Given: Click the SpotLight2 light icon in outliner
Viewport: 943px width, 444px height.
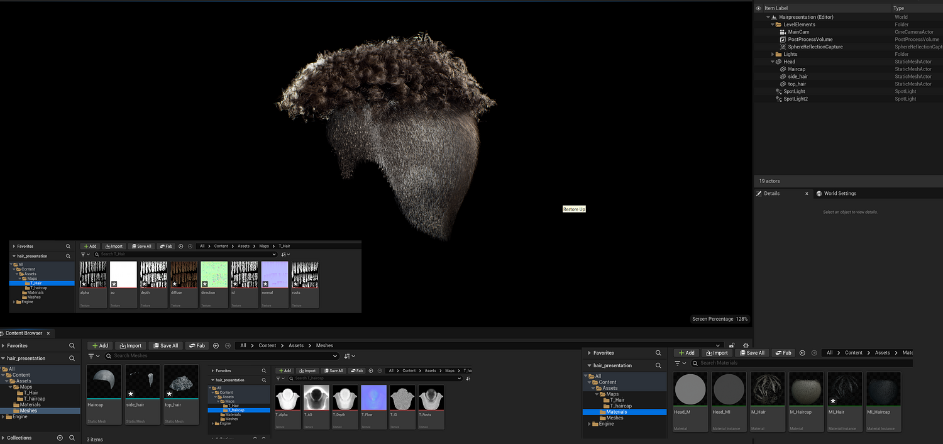Looking at the screenshot, I should click(779, 99).
